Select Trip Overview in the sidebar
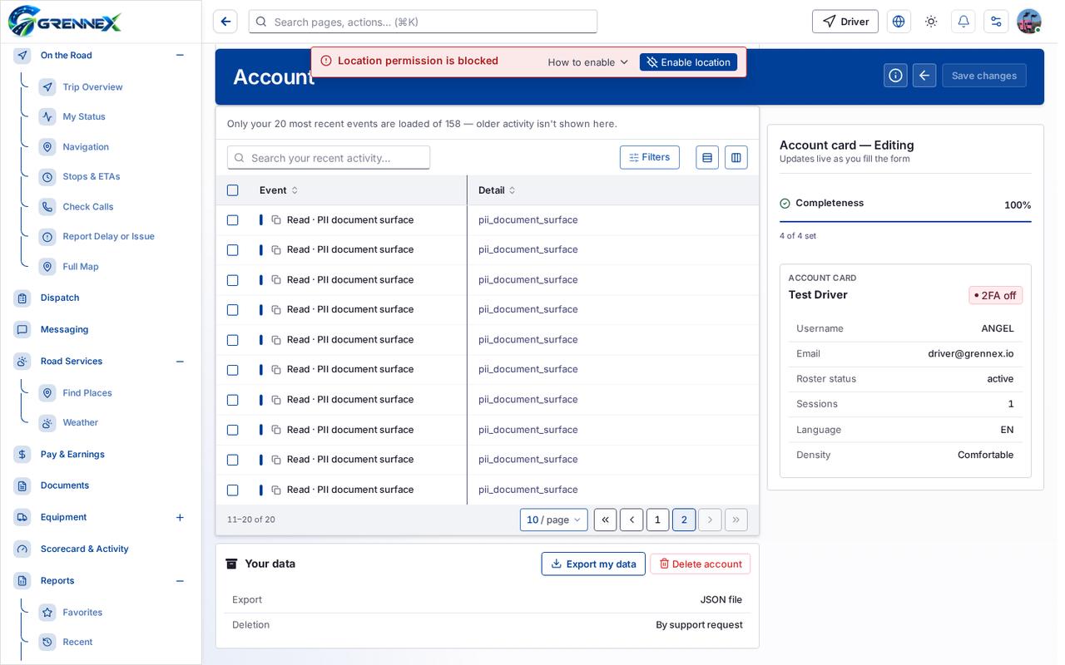Viewport: 1065px width, 665px height. tap(92, 86)
